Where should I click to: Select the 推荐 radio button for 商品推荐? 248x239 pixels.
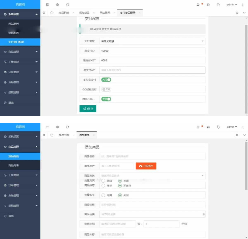click(x=103, y=186)
